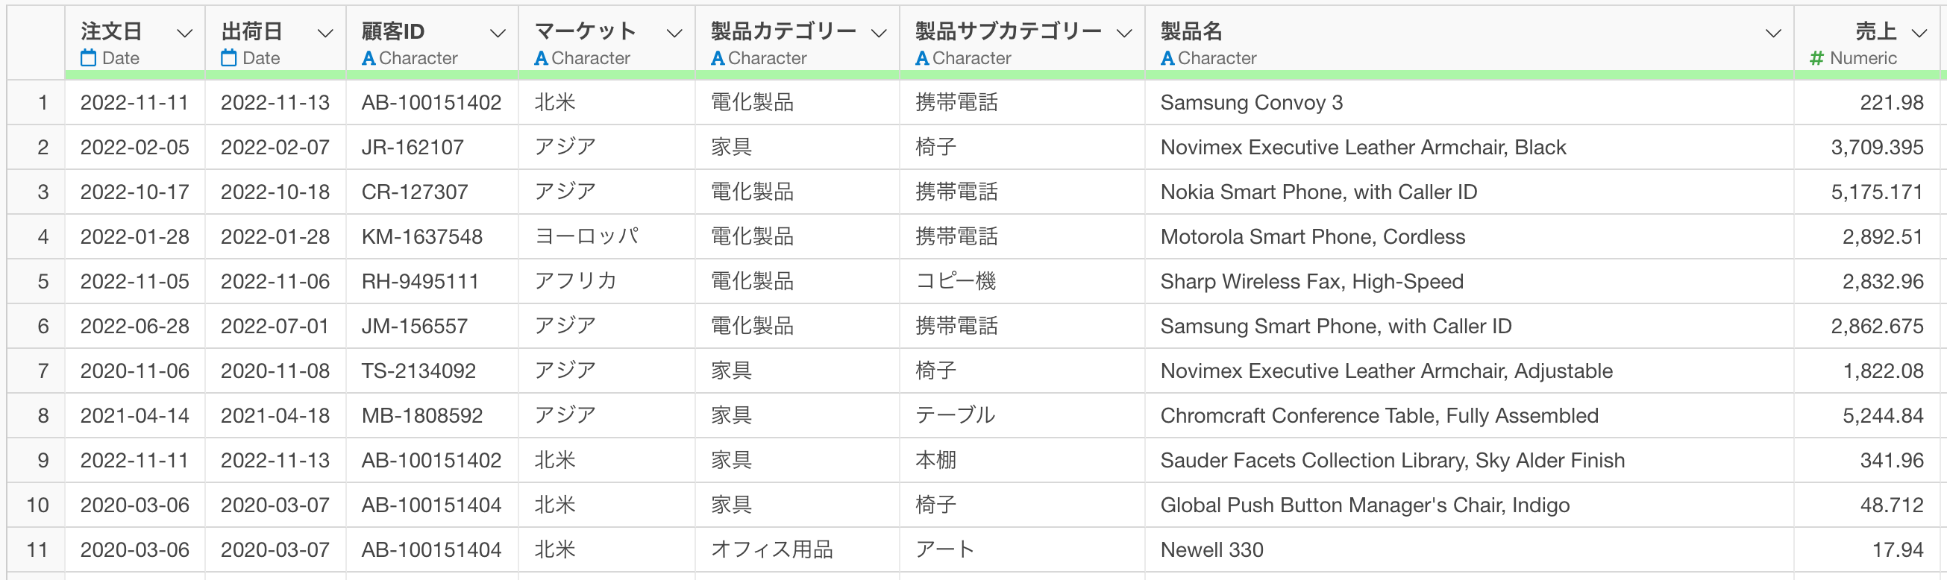This screenshot has width=1947, height=580.
Task: Click the Samsung Convoy 3 product cell
Action: click(1251, 103)
